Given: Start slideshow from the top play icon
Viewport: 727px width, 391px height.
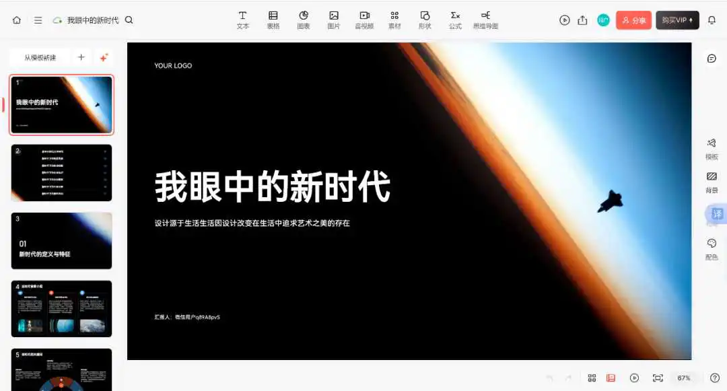Looking at the screenshot, I should [x=564, y=20].
